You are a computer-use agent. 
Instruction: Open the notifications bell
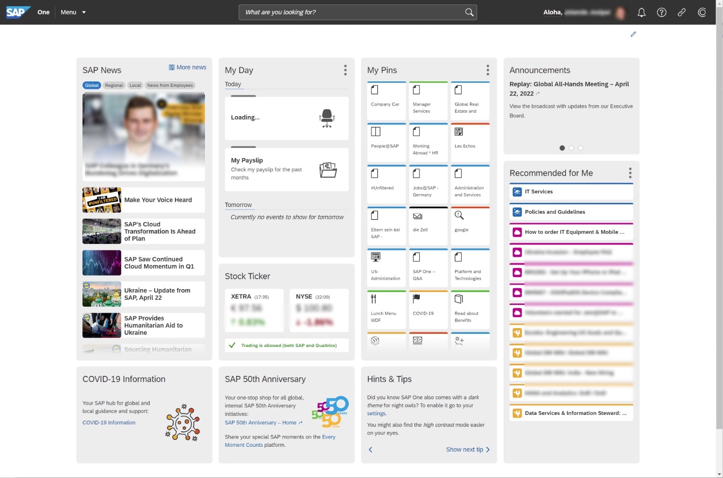[642, 13]
